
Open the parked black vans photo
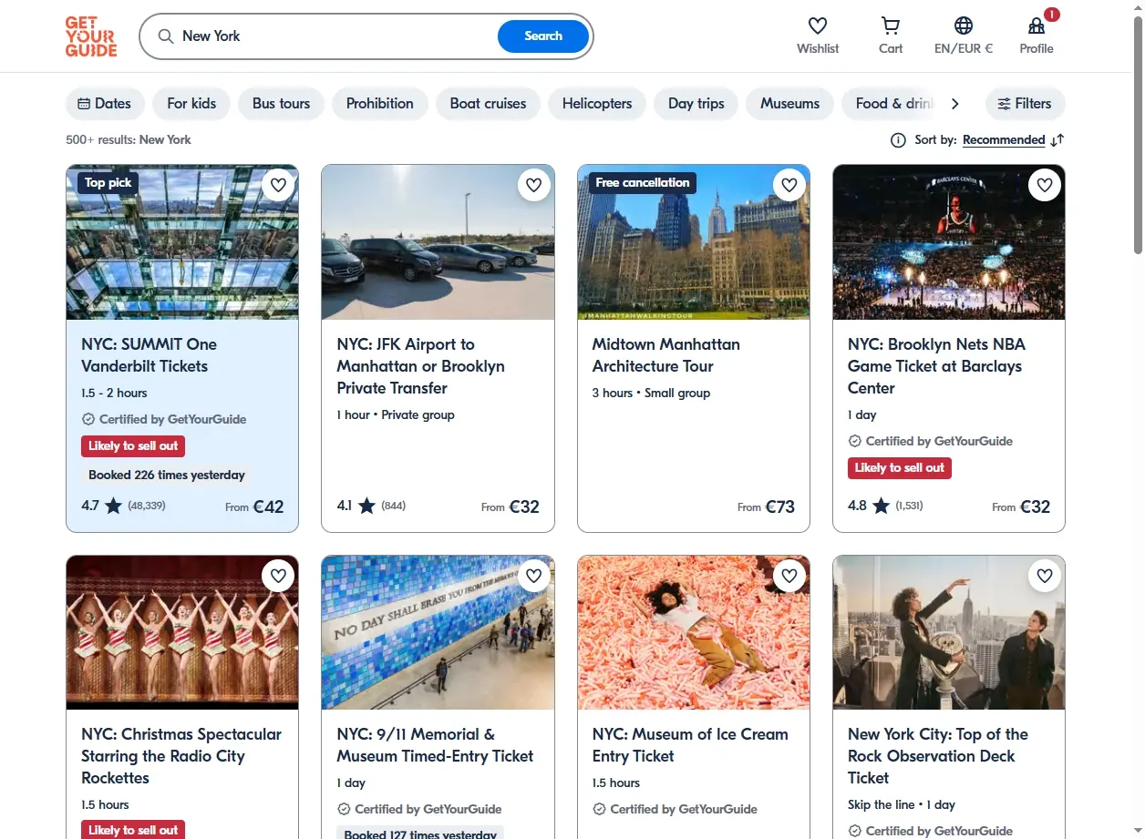tap(438, 242)
